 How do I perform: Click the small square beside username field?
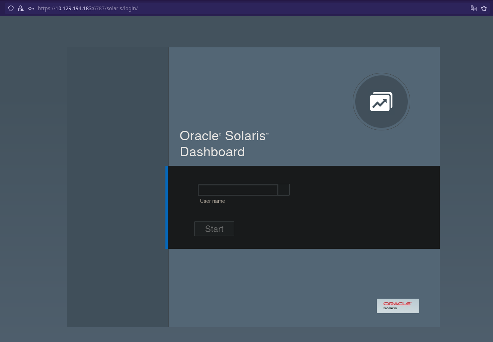point(284,190)
